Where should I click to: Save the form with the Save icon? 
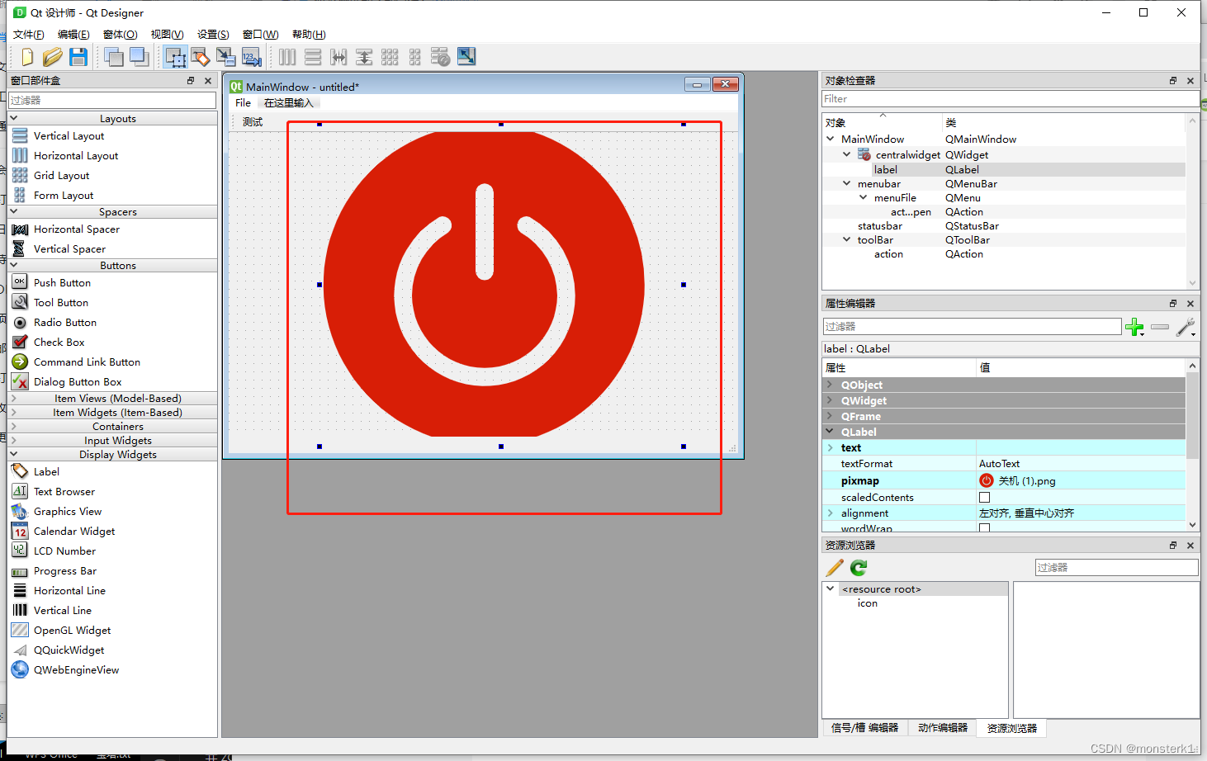click(78, 57)
